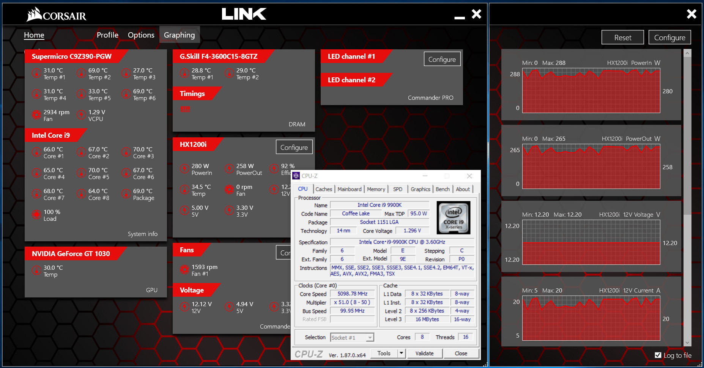Image resolution: width=704 pixels, height=368 pixels.
Task: Open the Profile tab in Corsair Link
Action: pos(107,35)
